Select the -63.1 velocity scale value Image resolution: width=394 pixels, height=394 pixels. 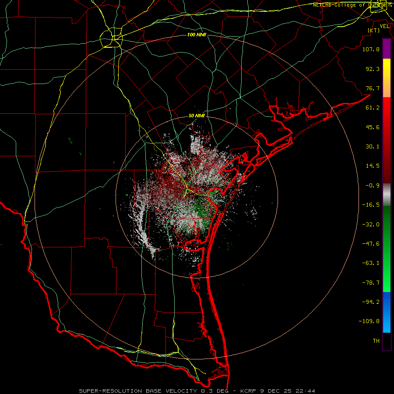[371, 263]
